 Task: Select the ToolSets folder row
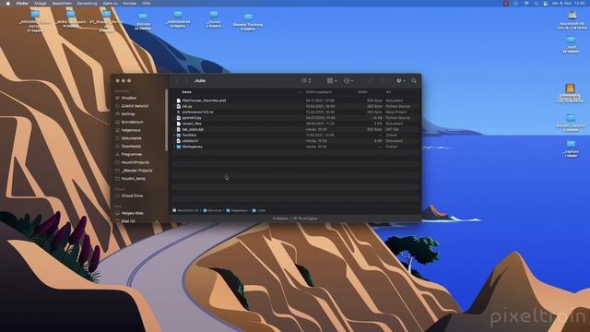pyautogui.click(x=295, y=136)
